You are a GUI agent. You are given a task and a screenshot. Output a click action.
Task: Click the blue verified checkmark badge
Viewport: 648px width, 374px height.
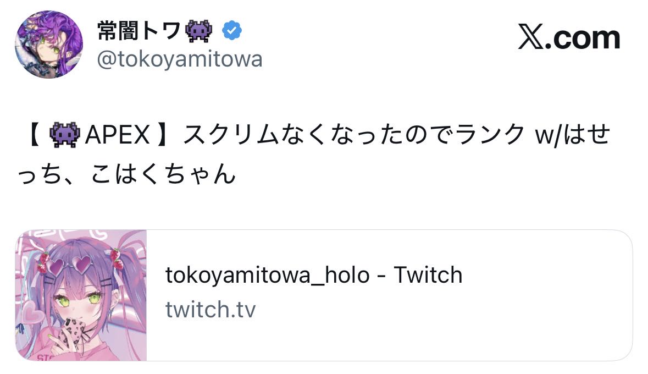coord(231,31)
